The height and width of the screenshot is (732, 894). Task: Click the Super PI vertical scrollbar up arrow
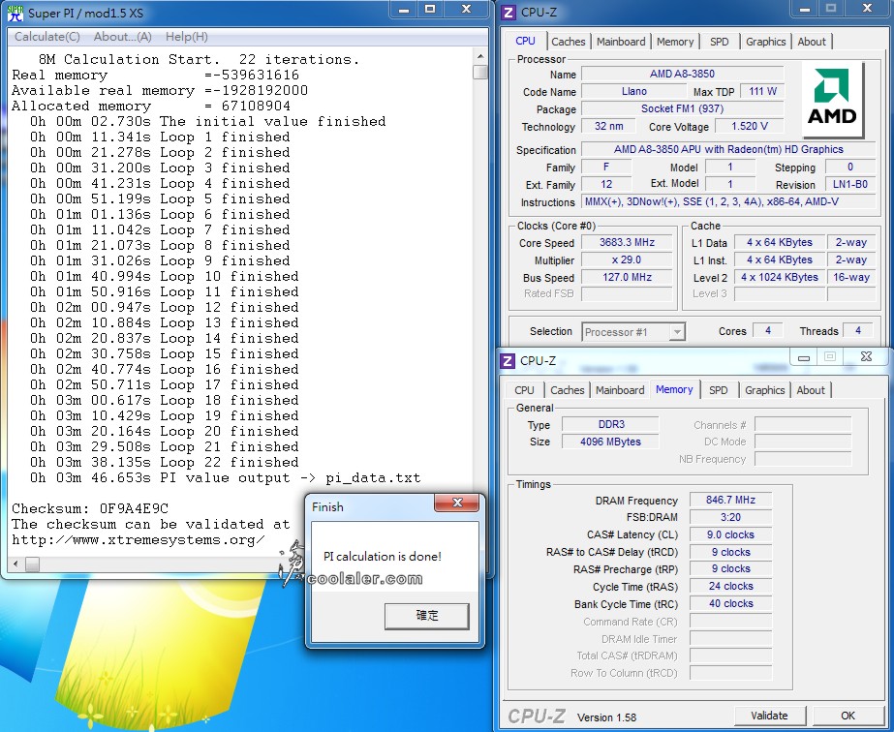coord(480,56)
